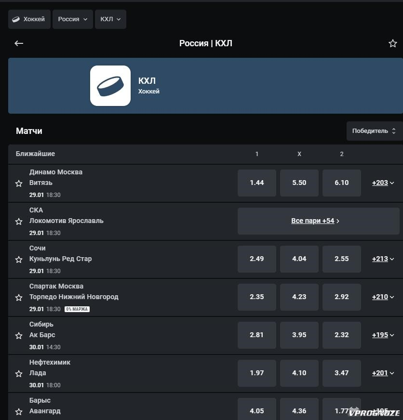Select draw odds 4.23 for Спартак match

click(299, 297)
